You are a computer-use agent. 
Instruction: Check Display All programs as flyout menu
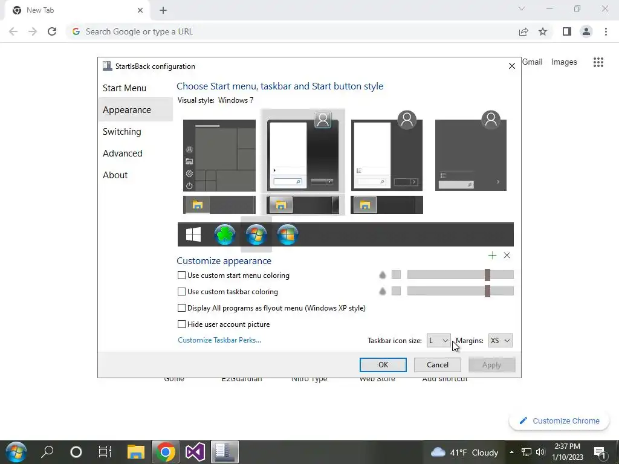(x=181, y=308)
